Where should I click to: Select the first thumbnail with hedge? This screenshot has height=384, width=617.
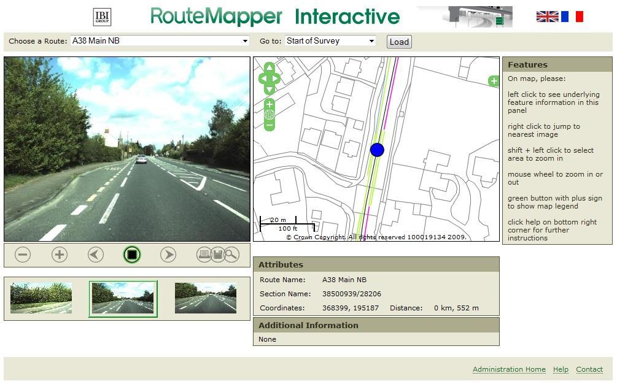tap(41, 298)
